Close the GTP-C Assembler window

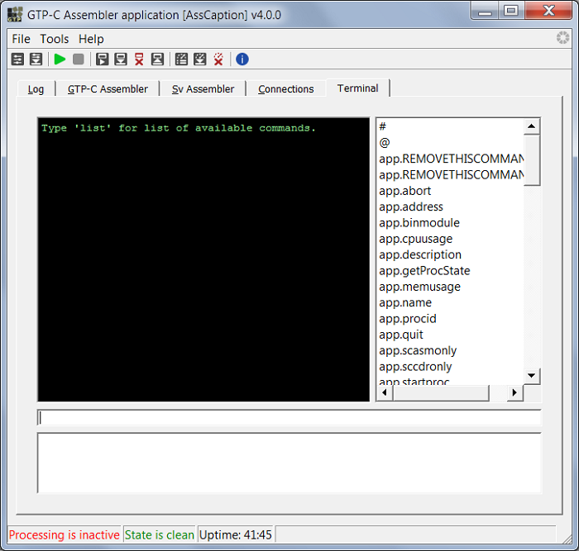click(548, 11)
